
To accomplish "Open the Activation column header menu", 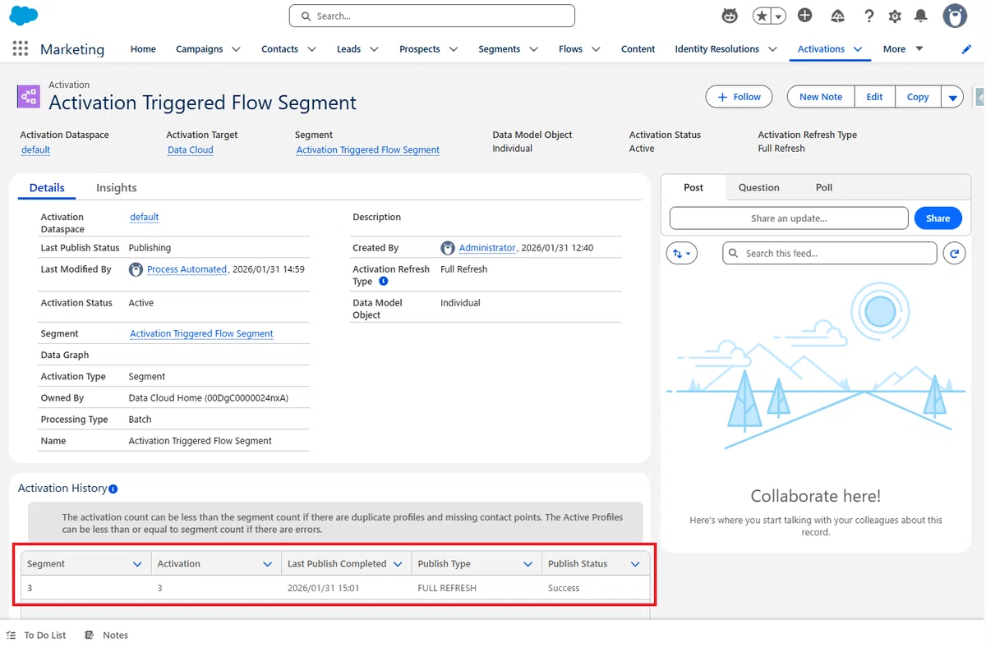I will point(267,564).
